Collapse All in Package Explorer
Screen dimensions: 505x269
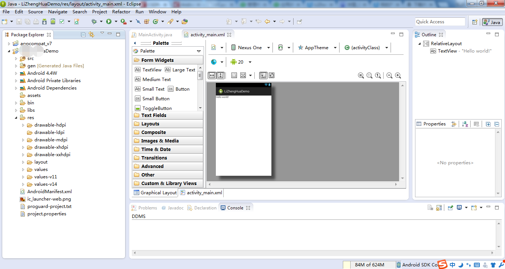[83, 34]
